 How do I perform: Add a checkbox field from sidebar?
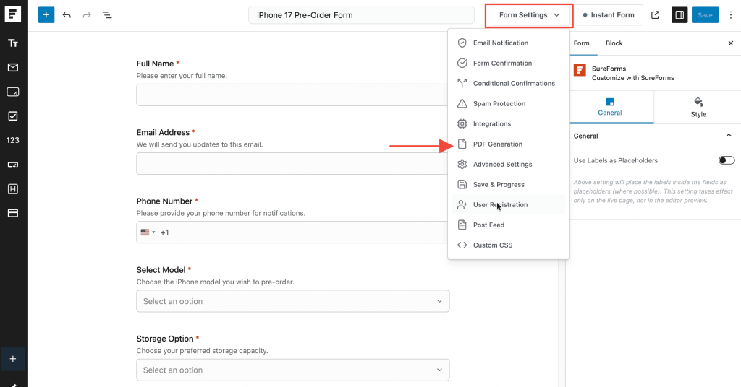[x=13, y=116]
